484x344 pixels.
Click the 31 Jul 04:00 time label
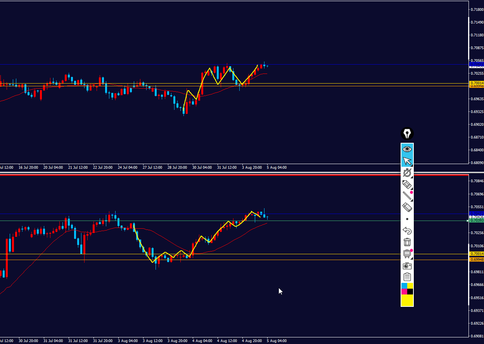click(53, 341)
